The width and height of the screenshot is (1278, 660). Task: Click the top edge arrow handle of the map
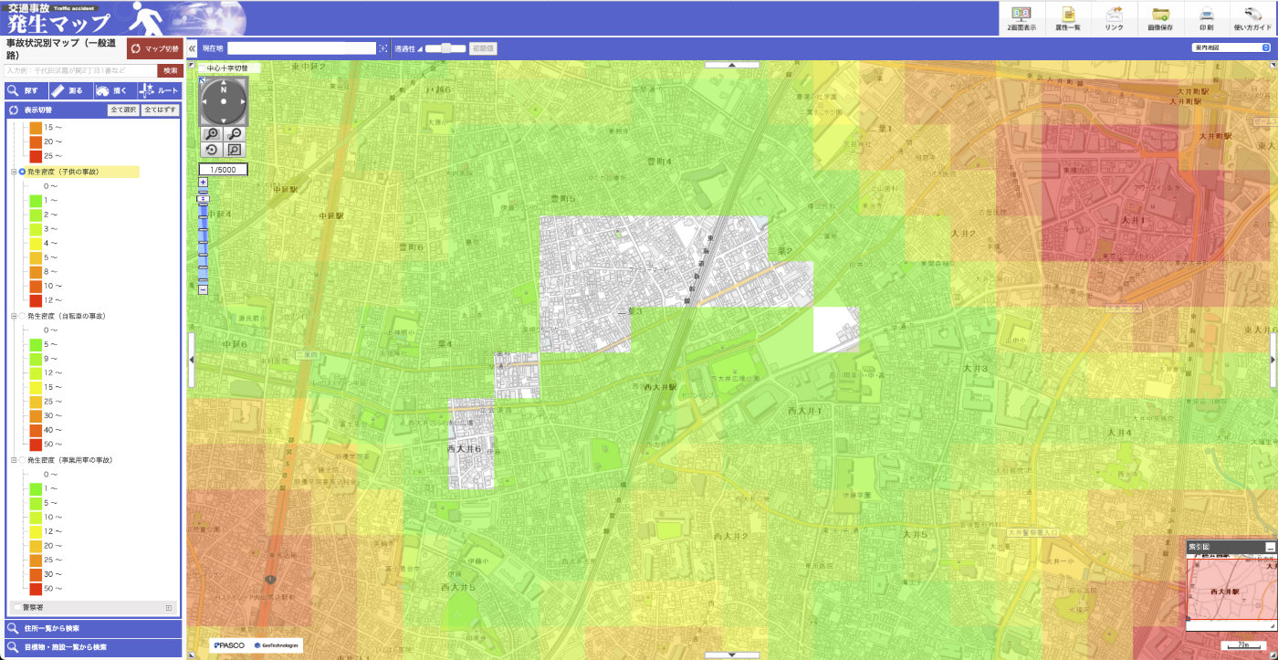coord(732,66)
